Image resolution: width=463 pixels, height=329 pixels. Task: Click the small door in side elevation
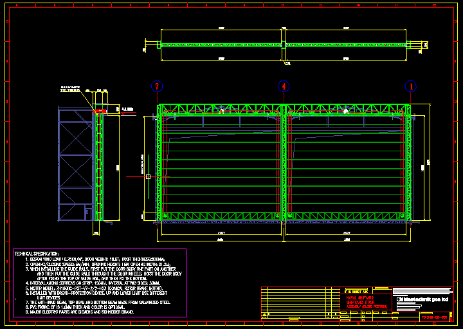coord(86,212)
